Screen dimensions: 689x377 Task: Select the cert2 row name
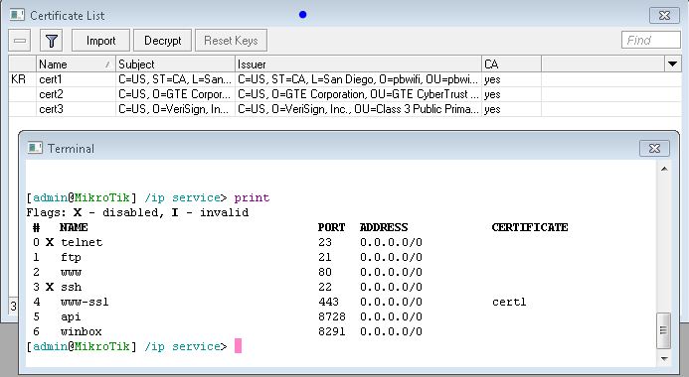(51, 94)
